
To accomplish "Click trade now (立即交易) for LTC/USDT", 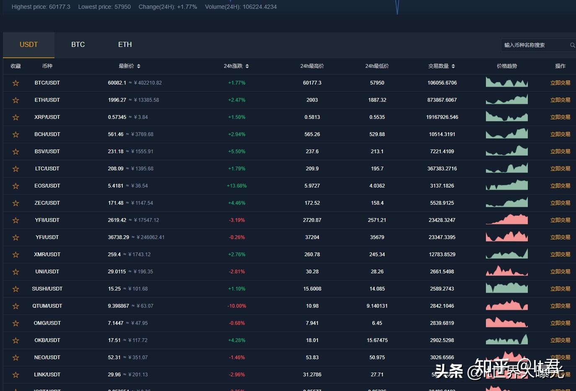I will 560,169.
